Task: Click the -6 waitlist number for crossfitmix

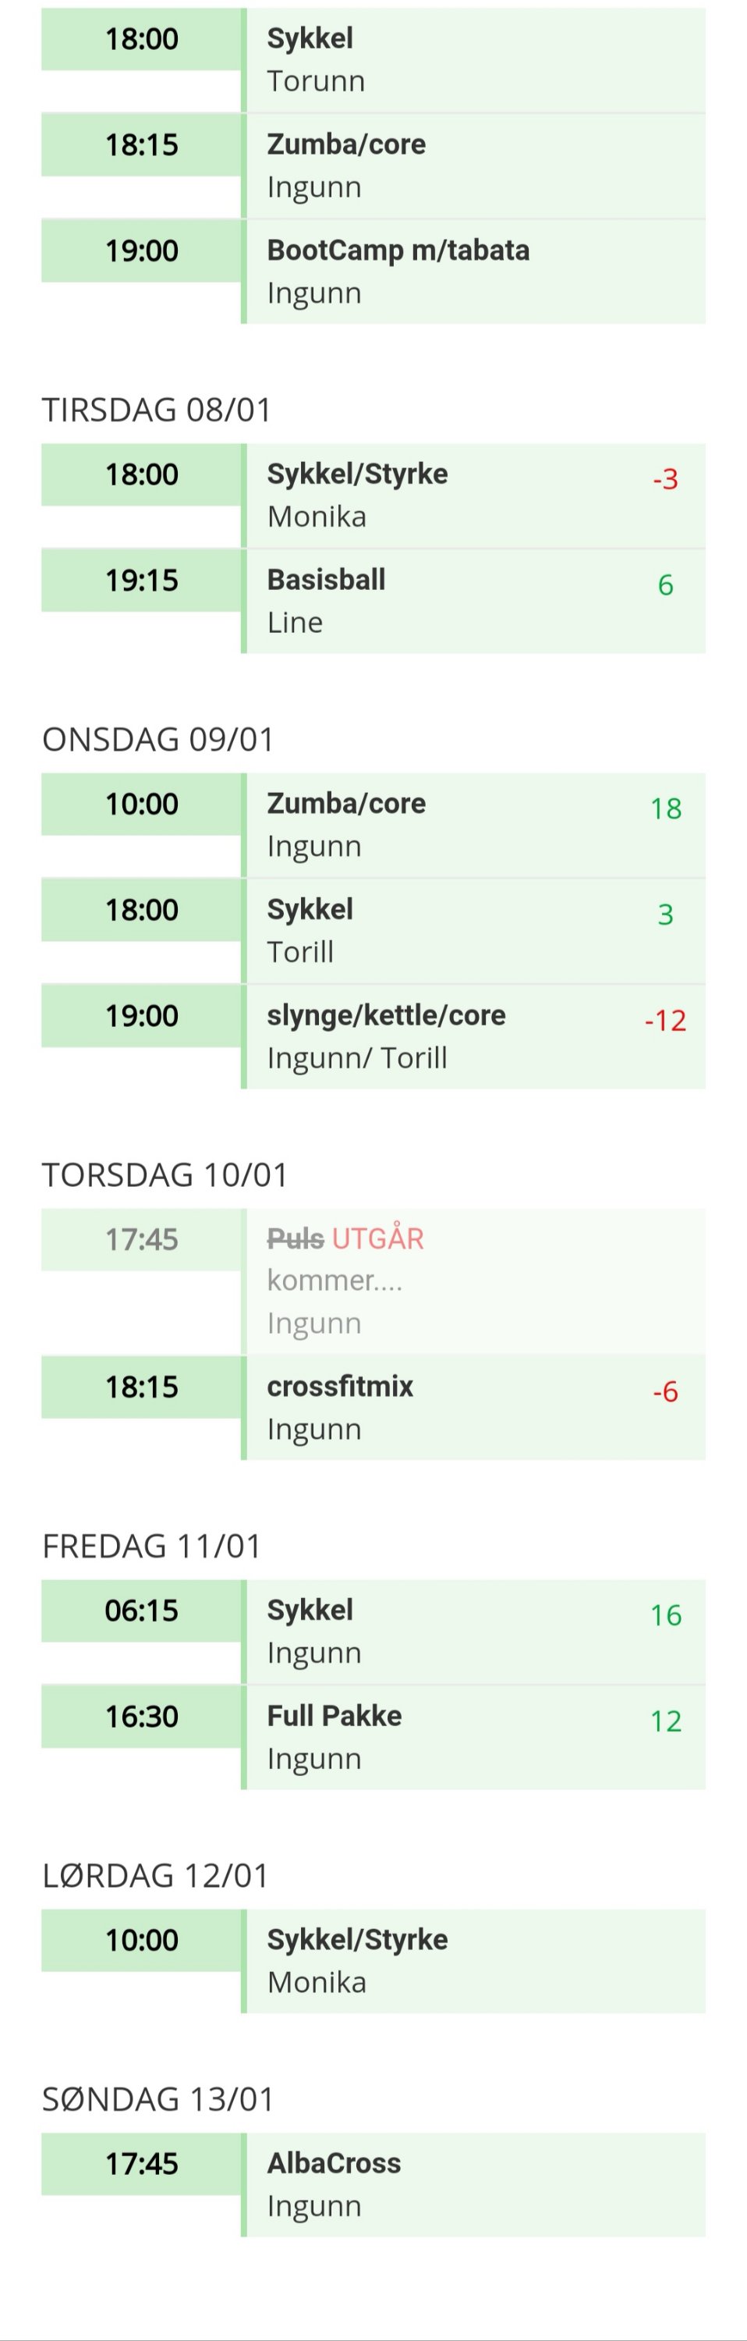Action: [665, 1391]
